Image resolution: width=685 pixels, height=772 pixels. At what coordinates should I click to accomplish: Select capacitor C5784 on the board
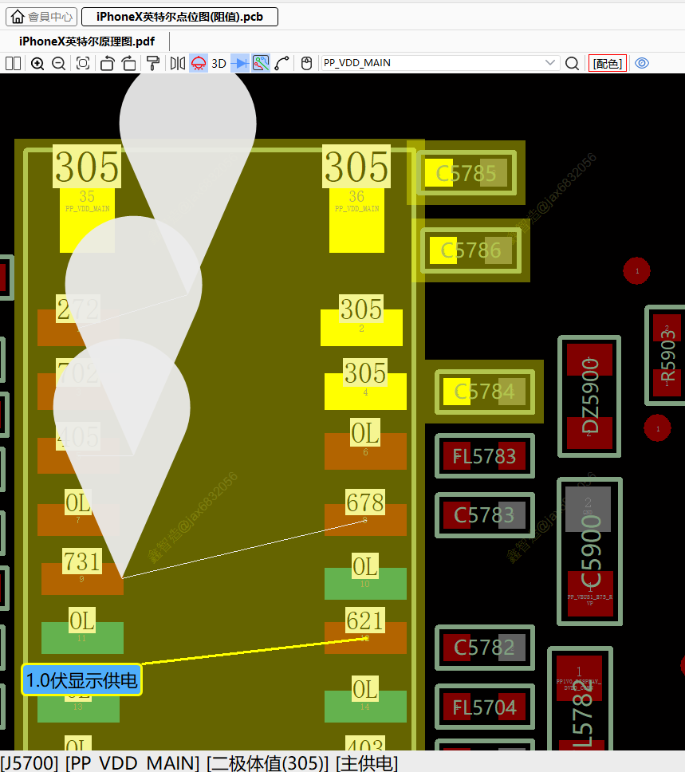[x=485, y=392]
